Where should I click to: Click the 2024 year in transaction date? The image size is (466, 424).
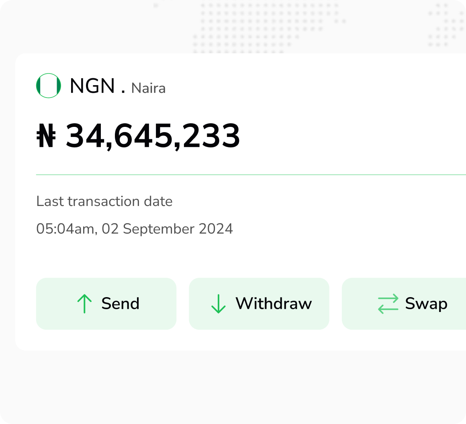(216, 229)
